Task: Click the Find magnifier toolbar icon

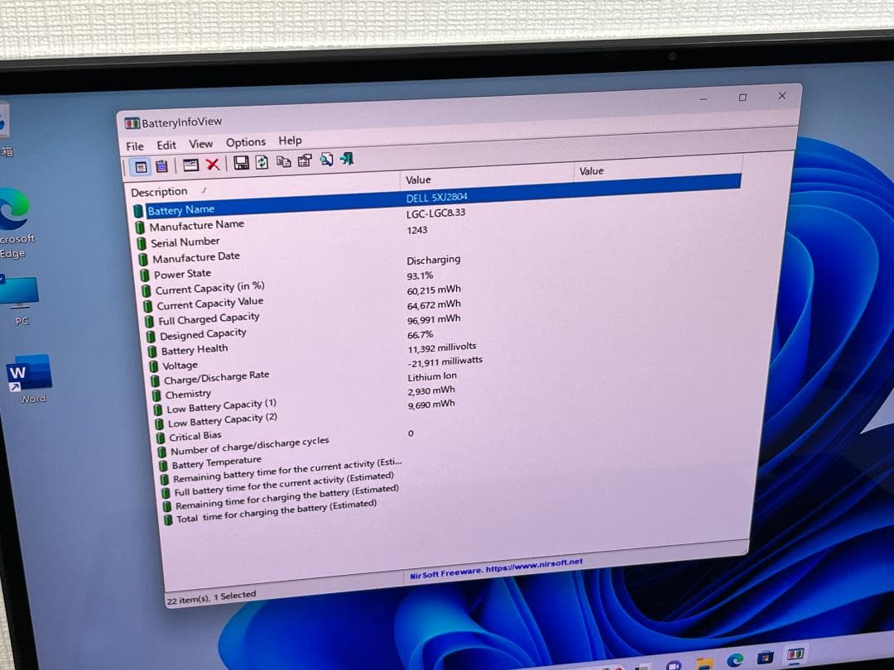Action: (x=326, y=159)
